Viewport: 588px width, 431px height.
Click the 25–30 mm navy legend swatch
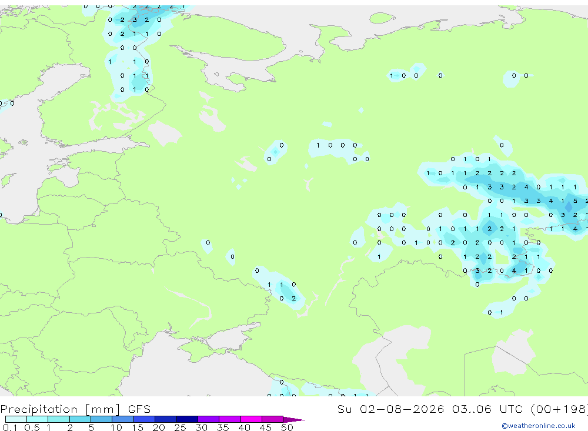click(187, 419)
